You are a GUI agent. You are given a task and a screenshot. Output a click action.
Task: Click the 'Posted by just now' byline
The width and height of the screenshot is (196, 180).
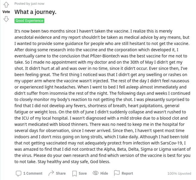coord(29,4)
